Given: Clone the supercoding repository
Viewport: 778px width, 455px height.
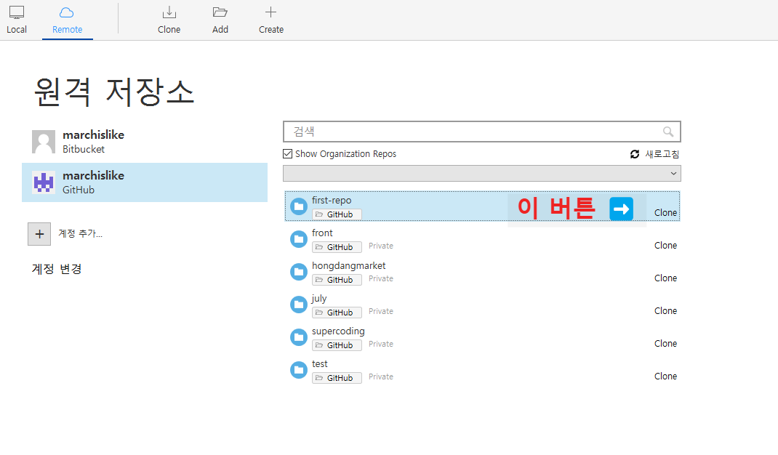Looking at the screenshot, I should (x=665, y=344).
